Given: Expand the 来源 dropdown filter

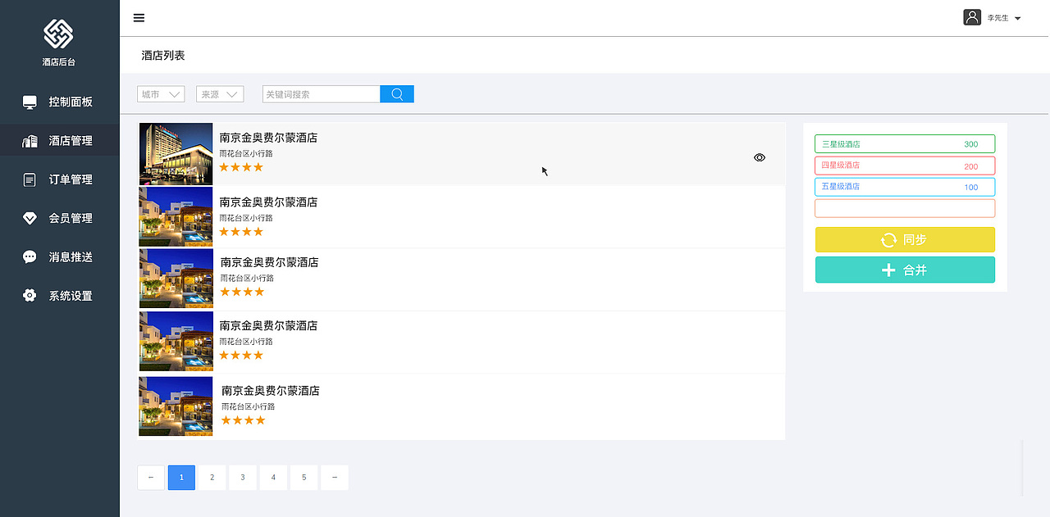Looking at the screenshot, I should pos(220,94).
